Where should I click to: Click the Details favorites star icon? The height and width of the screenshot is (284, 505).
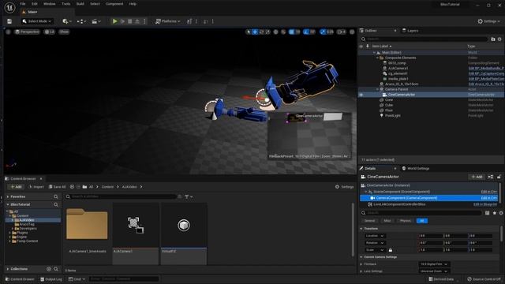(x=495, y=213)
